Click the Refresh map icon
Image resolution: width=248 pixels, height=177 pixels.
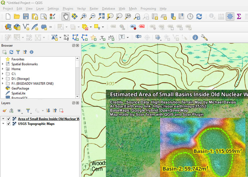199,16
